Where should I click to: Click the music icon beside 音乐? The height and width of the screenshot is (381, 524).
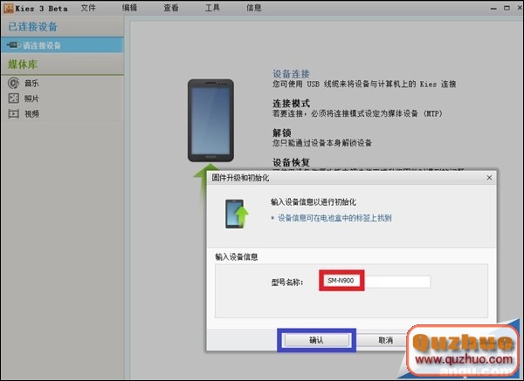pyautogui.click(x=13, y=83)
